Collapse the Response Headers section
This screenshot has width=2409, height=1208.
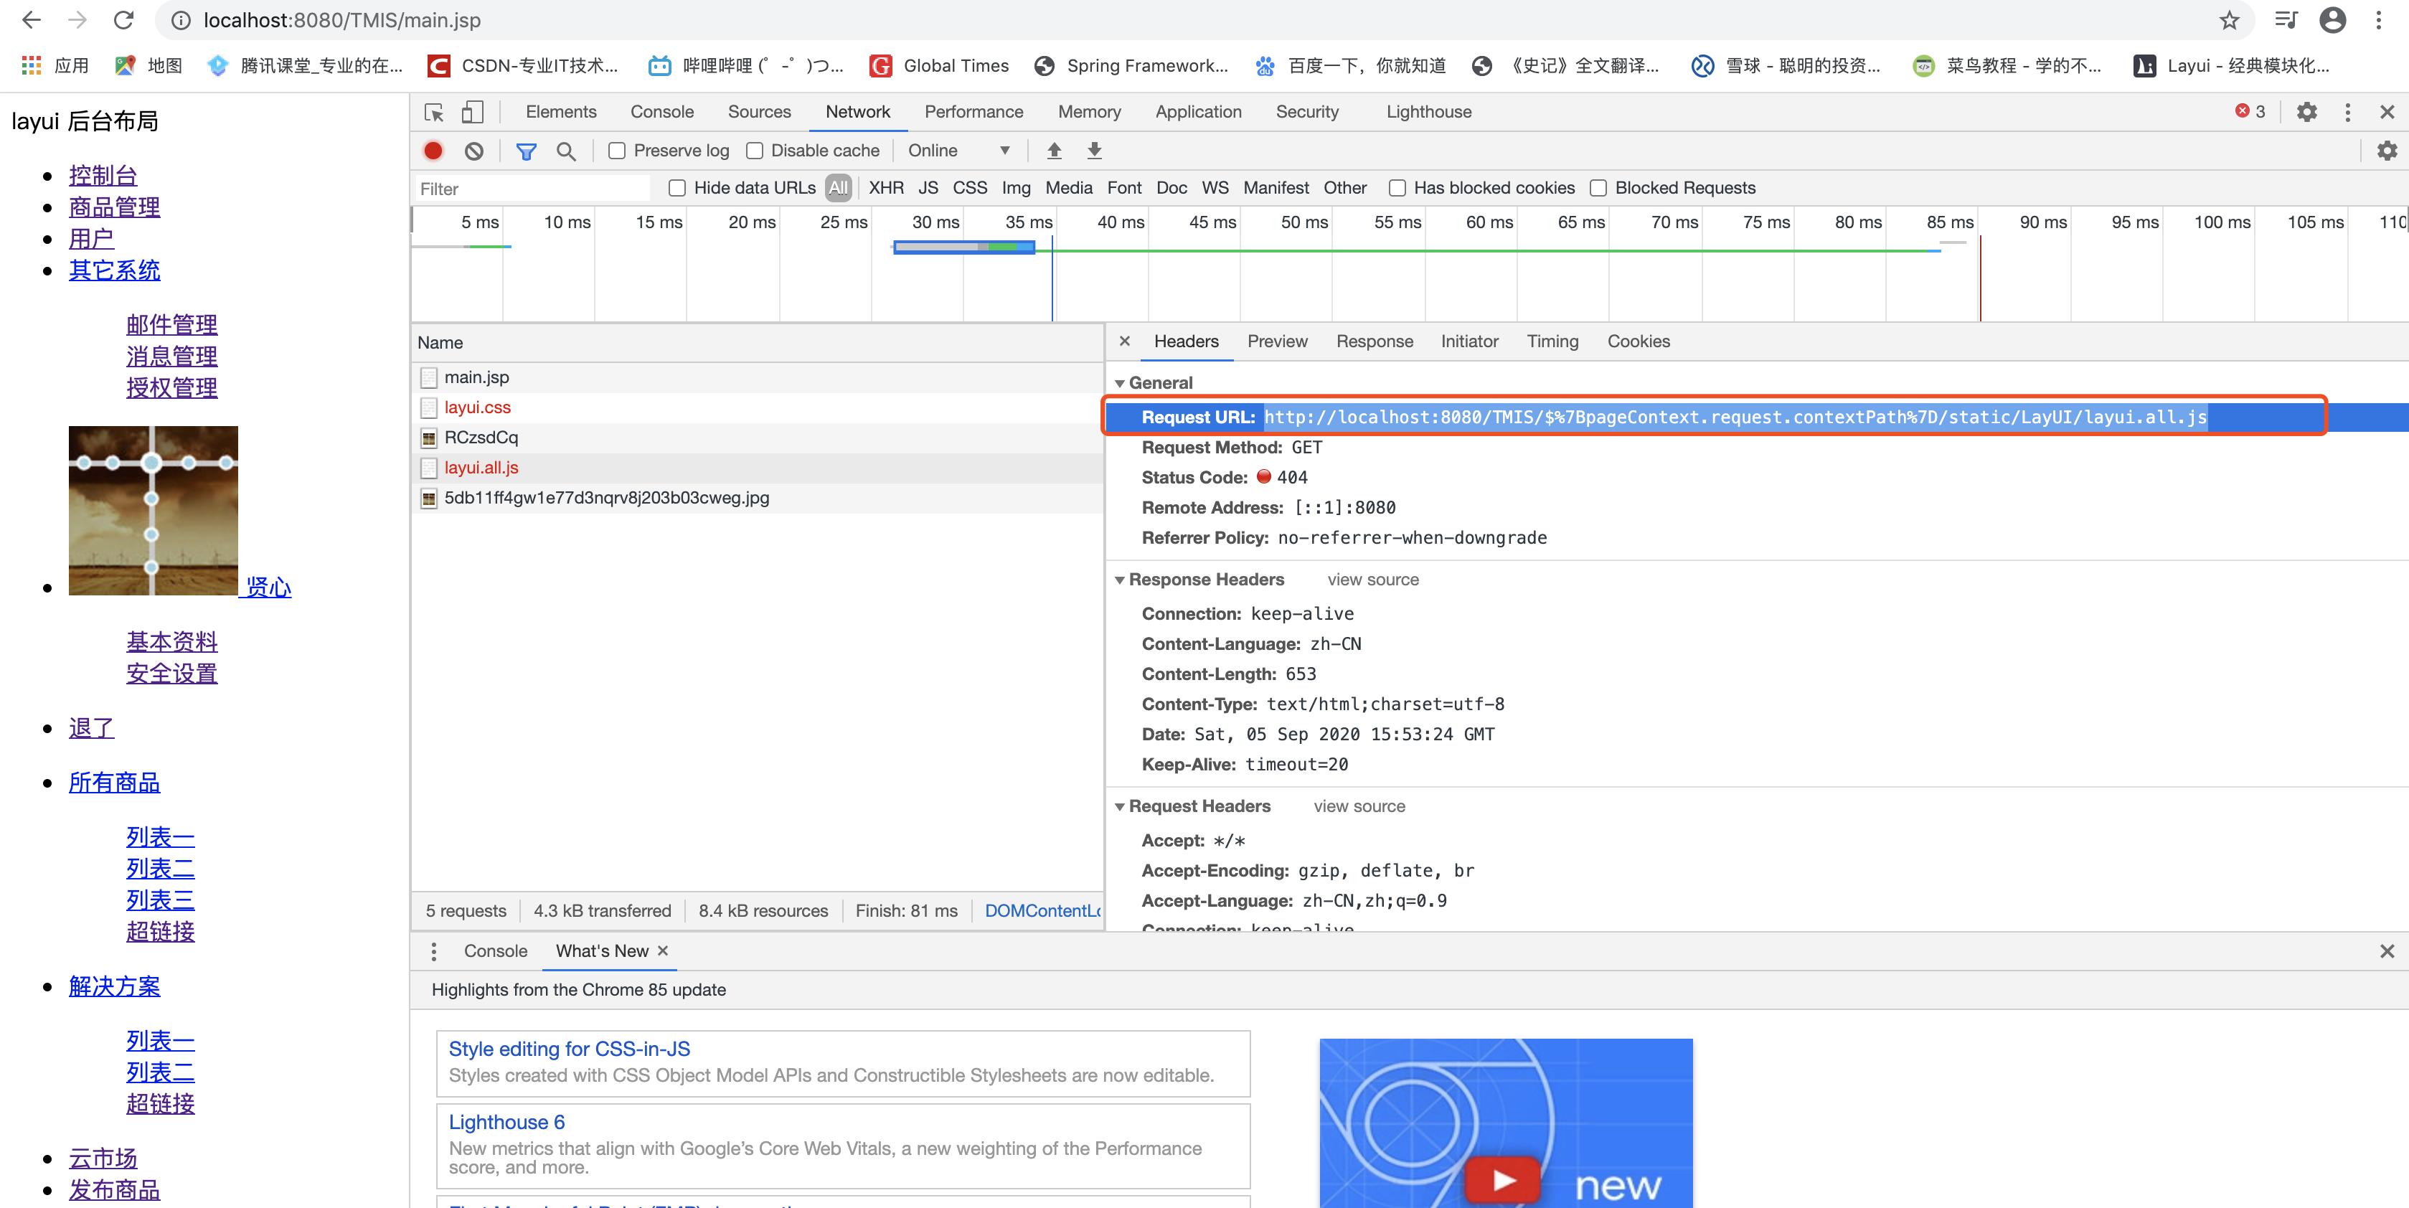pos(1119,580)
